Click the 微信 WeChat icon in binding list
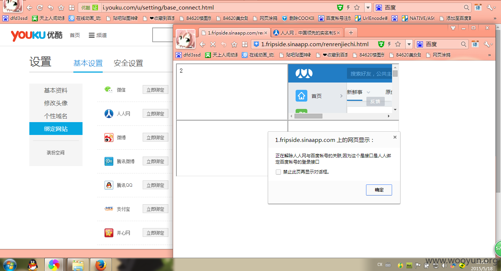 tap(109, 89)
